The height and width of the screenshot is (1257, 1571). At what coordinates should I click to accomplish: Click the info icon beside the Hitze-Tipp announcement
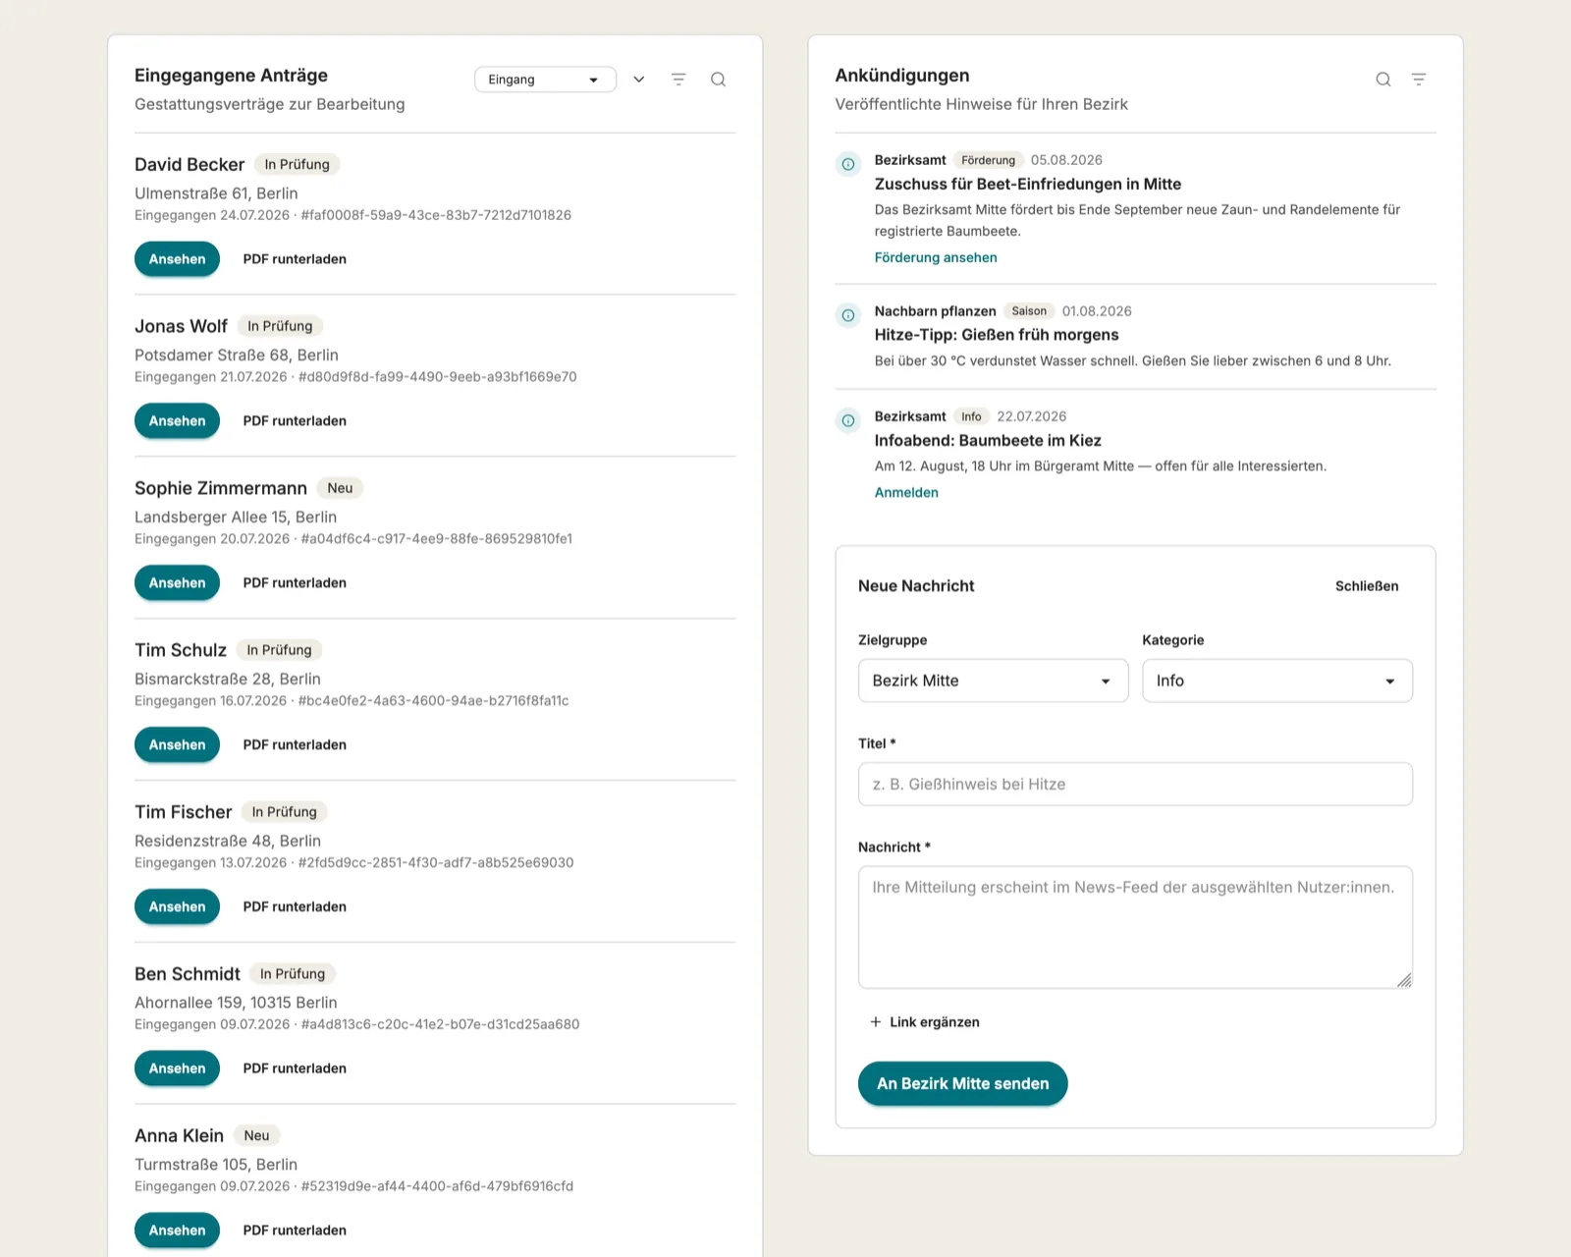pos(848,315)
